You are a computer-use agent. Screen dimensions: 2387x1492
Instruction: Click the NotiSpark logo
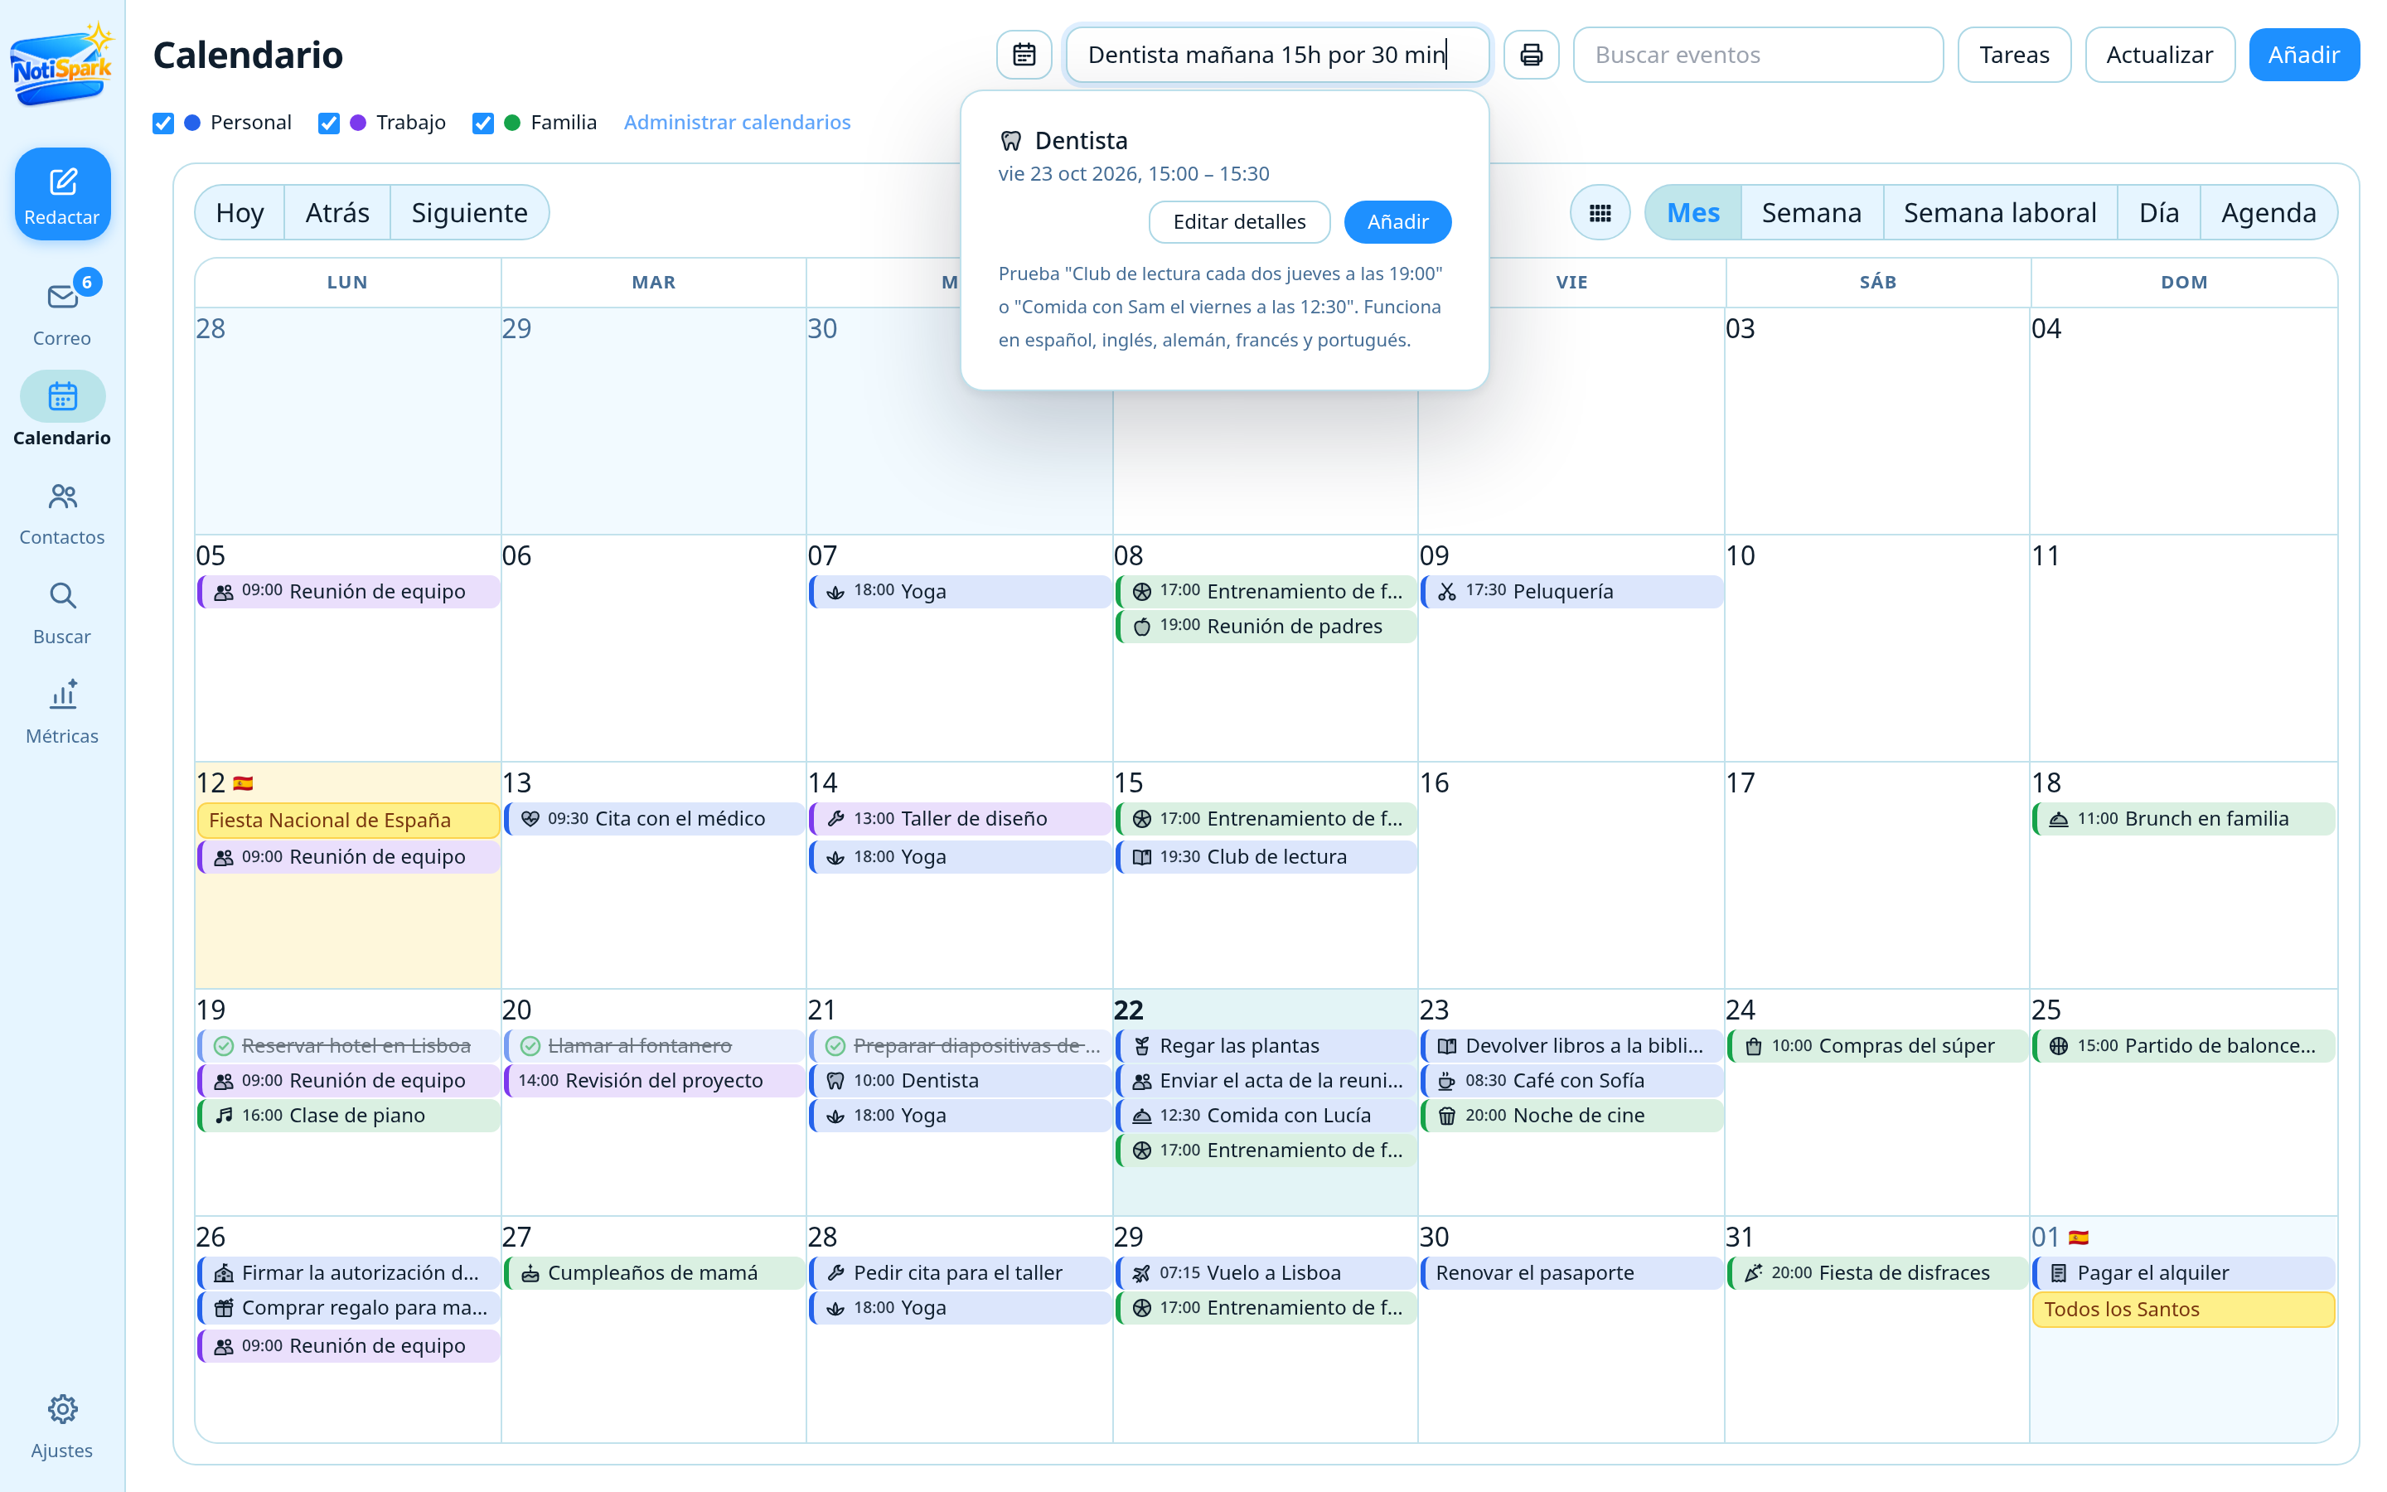62,64
